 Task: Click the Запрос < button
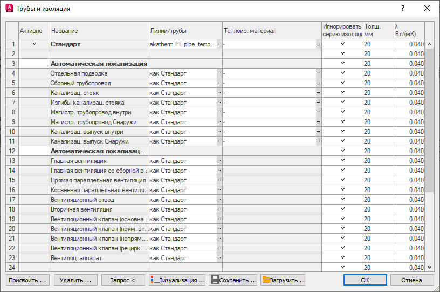[123, 280]
